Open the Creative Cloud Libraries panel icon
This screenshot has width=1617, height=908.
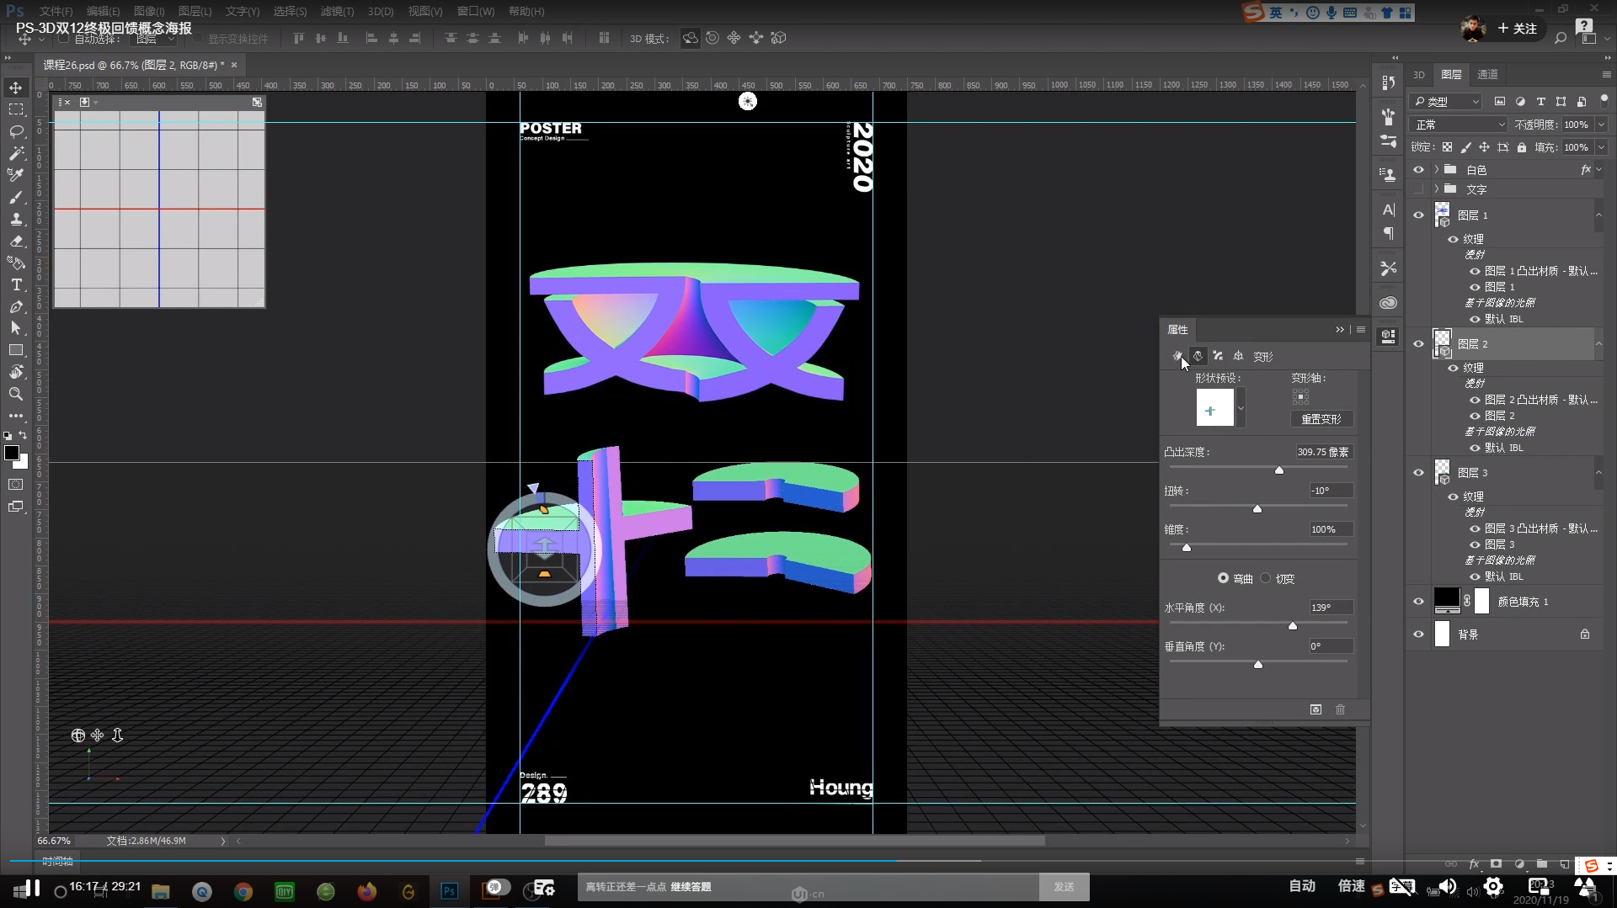click(1389, 303)
